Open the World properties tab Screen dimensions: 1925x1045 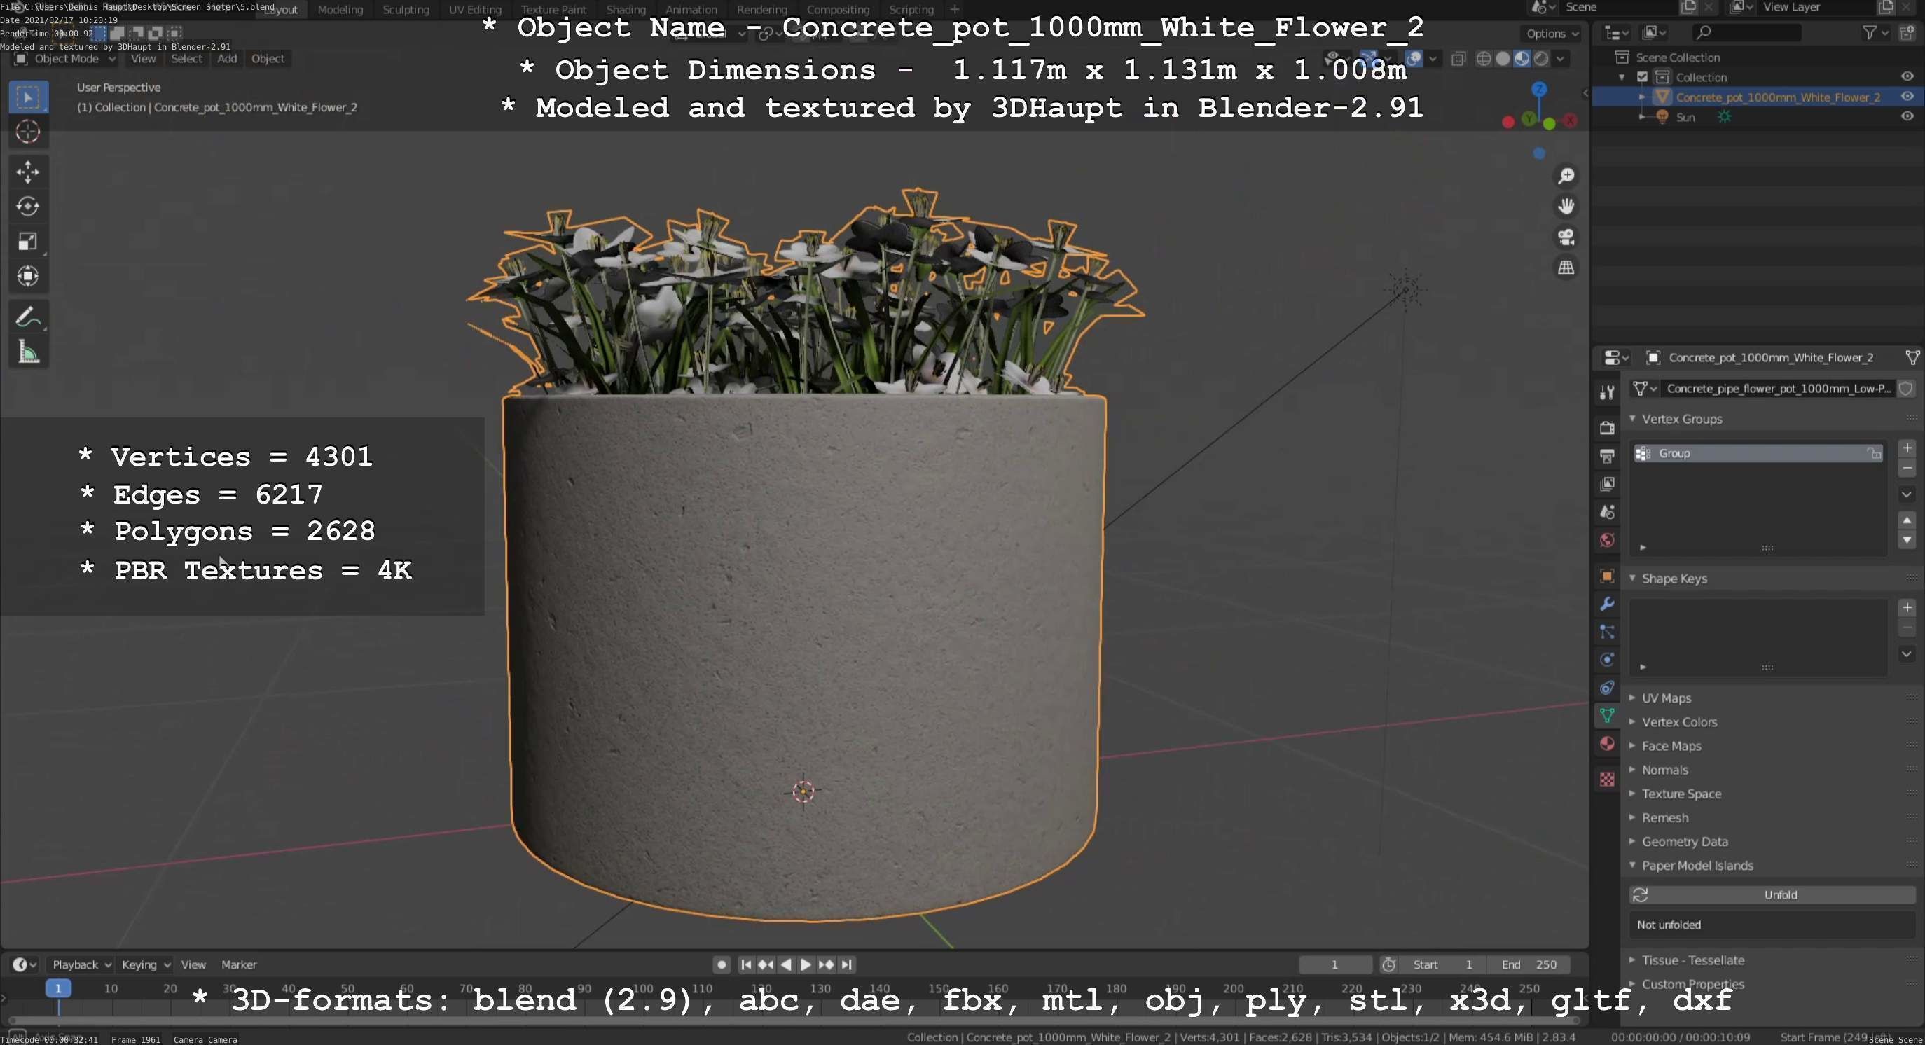pos(1607,540)
